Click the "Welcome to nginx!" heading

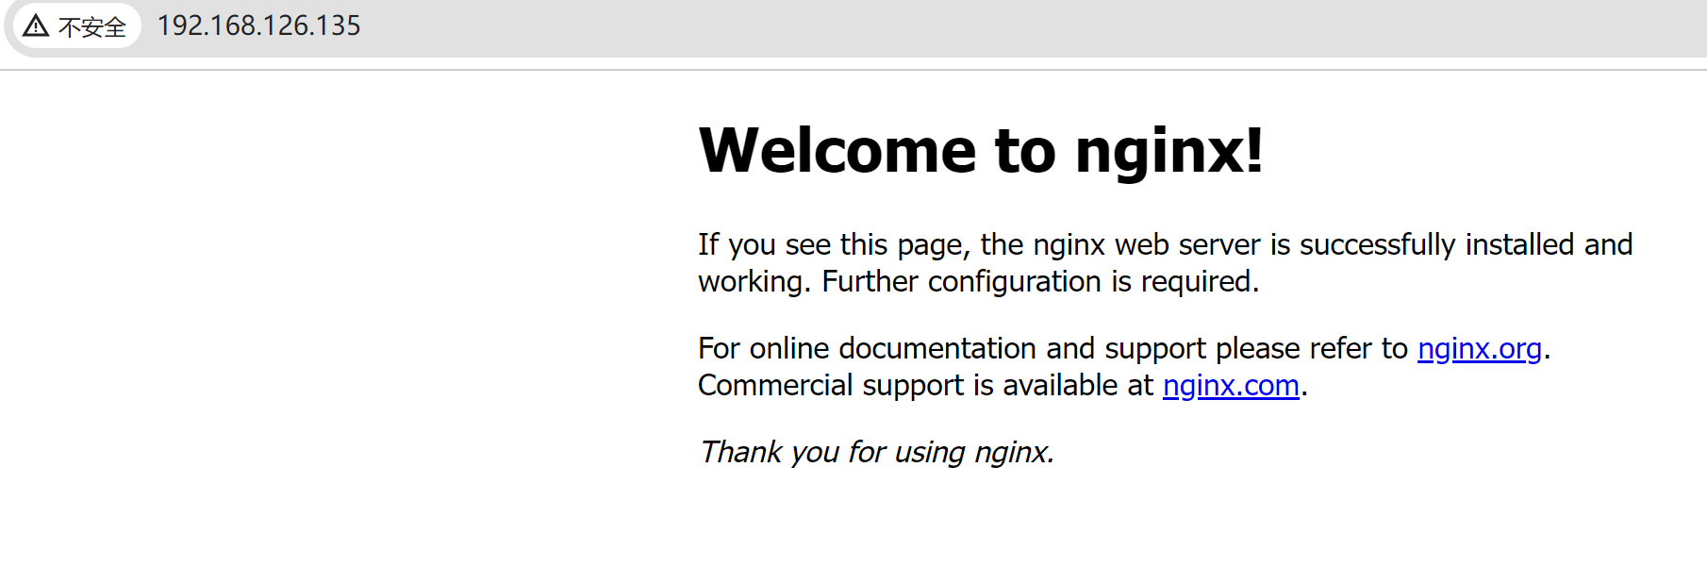pos(979,151)
